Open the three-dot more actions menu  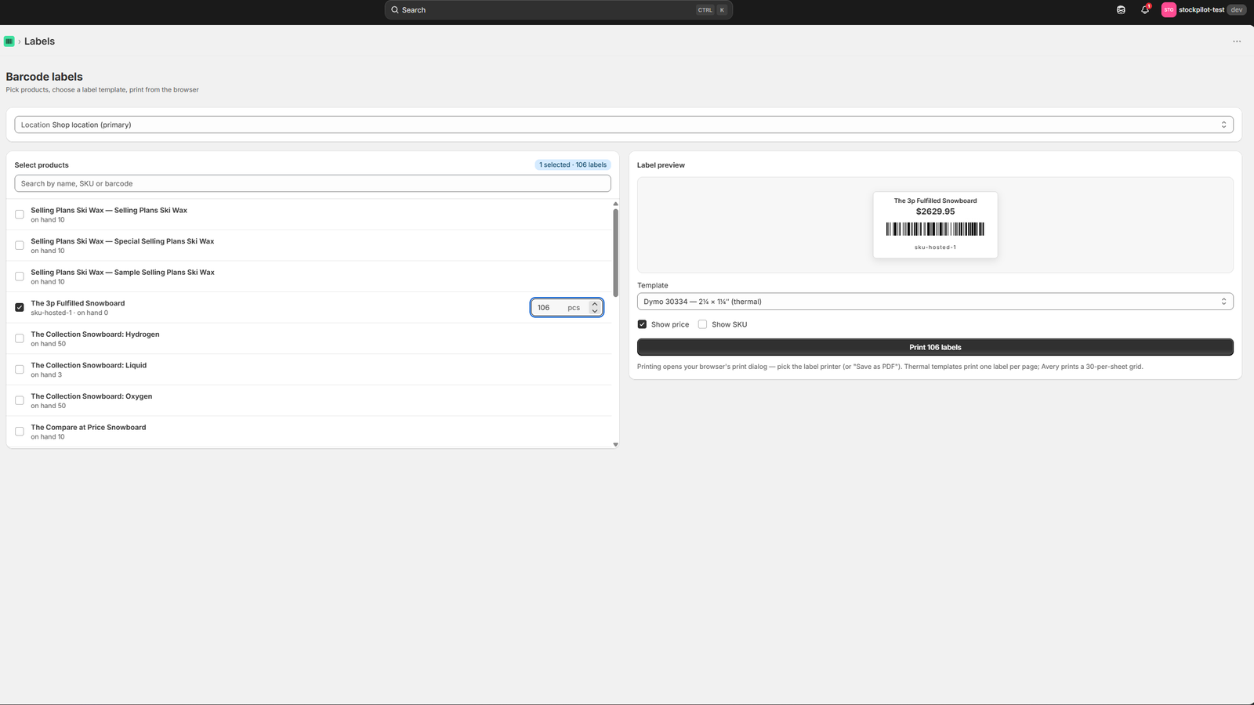click(x=1237, y=42)
